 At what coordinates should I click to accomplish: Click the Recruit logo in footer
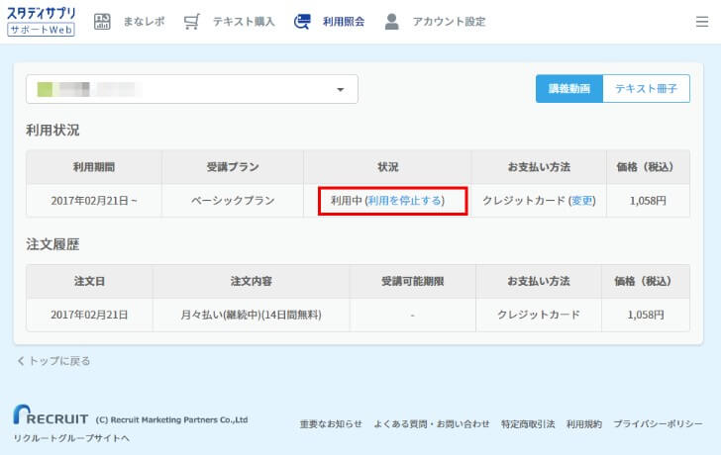coord(51,414)
